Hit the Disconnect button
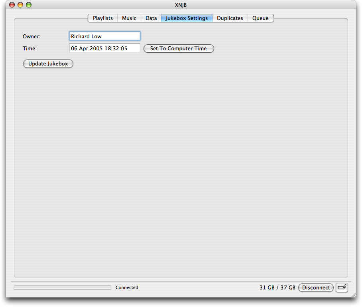 point(316,287)
